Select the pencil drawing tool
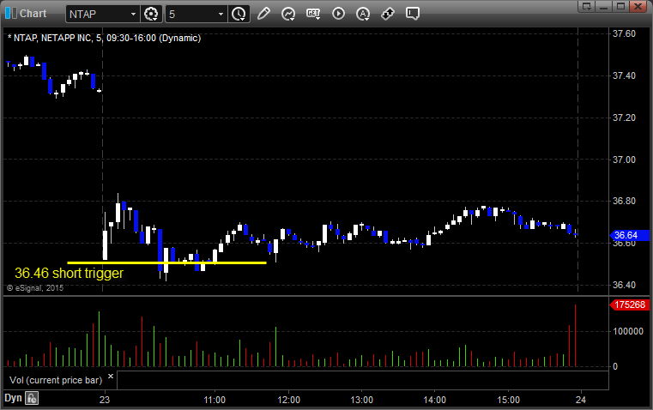 pos(263,14)
